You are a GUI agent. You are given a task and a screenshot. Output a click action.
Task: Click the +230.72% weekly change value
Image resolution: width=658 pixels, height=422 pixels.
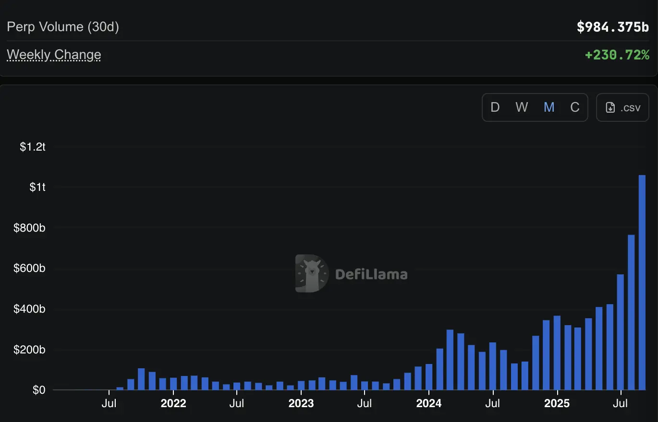[617, 55]
